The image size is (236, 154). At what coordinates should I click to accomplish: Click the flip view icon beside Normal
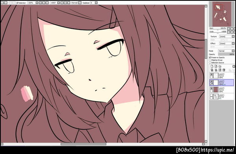80,3
